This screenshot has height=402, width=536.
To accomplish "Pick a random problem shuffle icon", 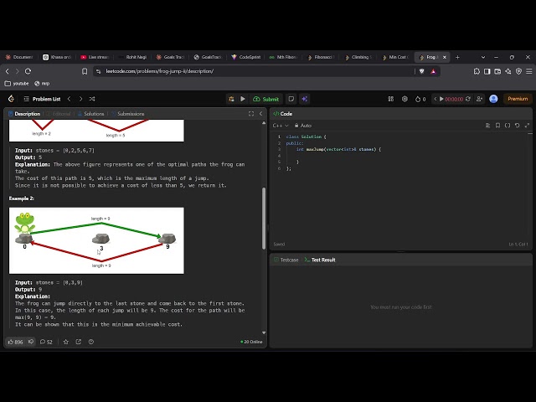I will 92,99.
